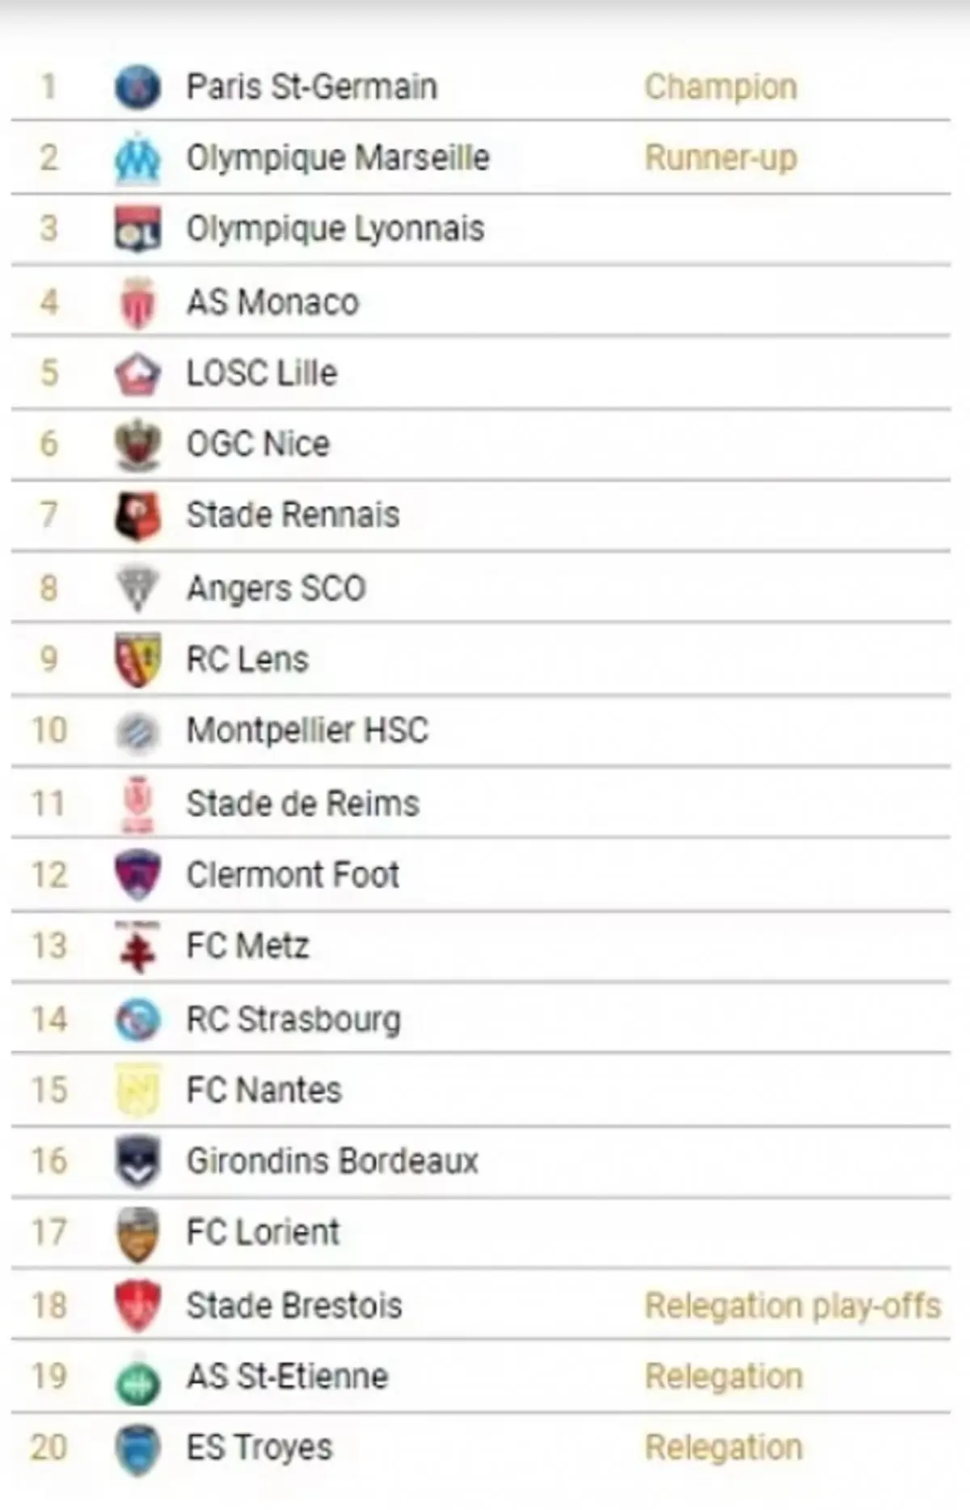Click the Girondins Bordeaux crest icon

[x=137, y=1161]
